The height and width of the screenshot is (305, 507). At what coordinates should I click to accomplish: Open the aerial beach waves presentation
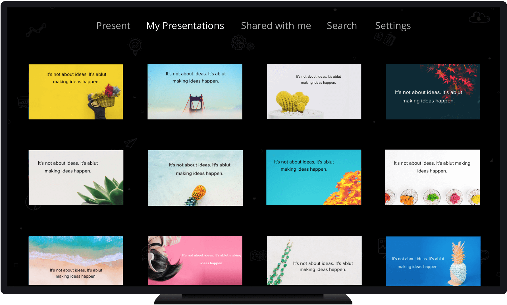[x=76, y=260]
